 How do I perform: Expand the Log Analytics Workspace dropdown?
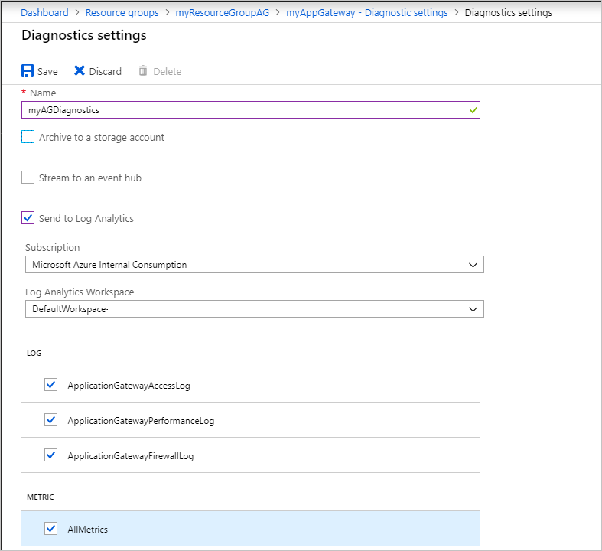(254, 309)
